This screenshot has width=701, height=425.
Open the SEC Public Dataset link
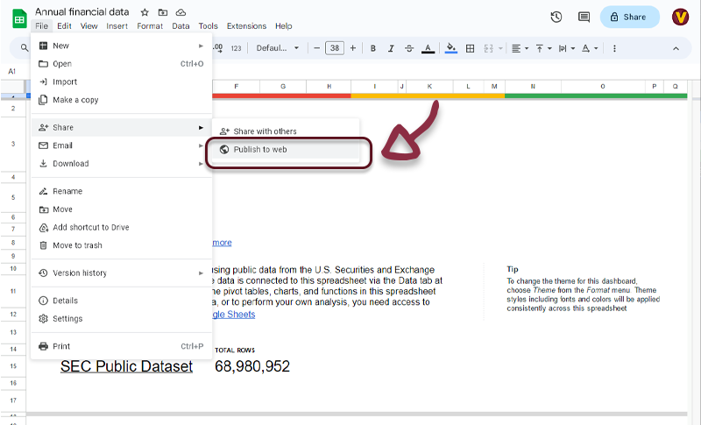(x=126, y=366)
